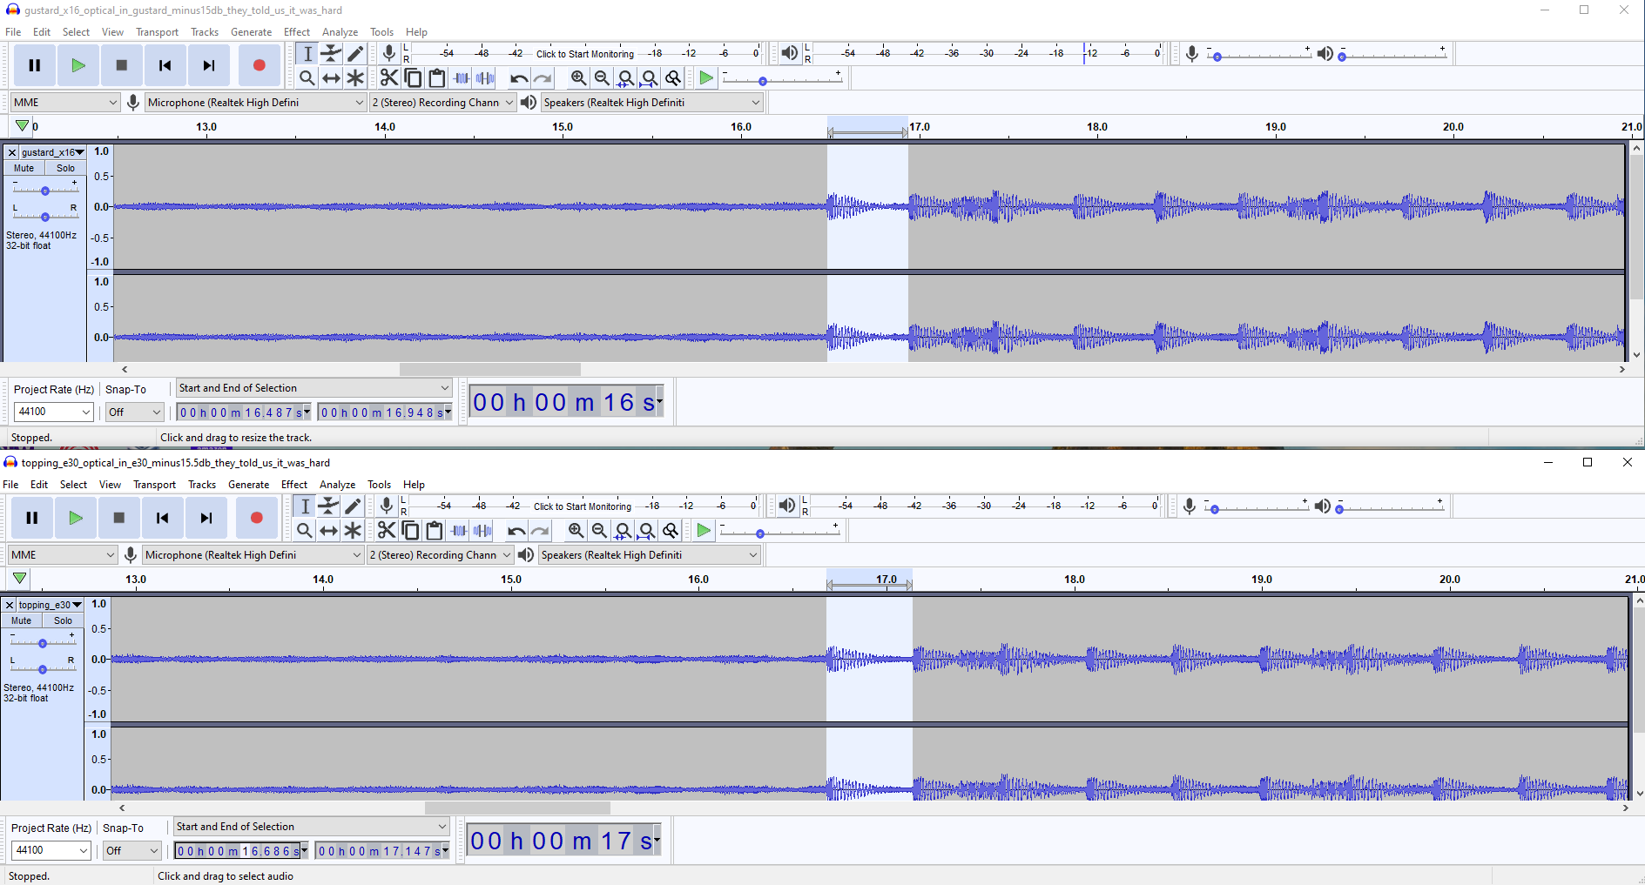Click the Cut scissors icon in gustard window

[x=389, y=78]
